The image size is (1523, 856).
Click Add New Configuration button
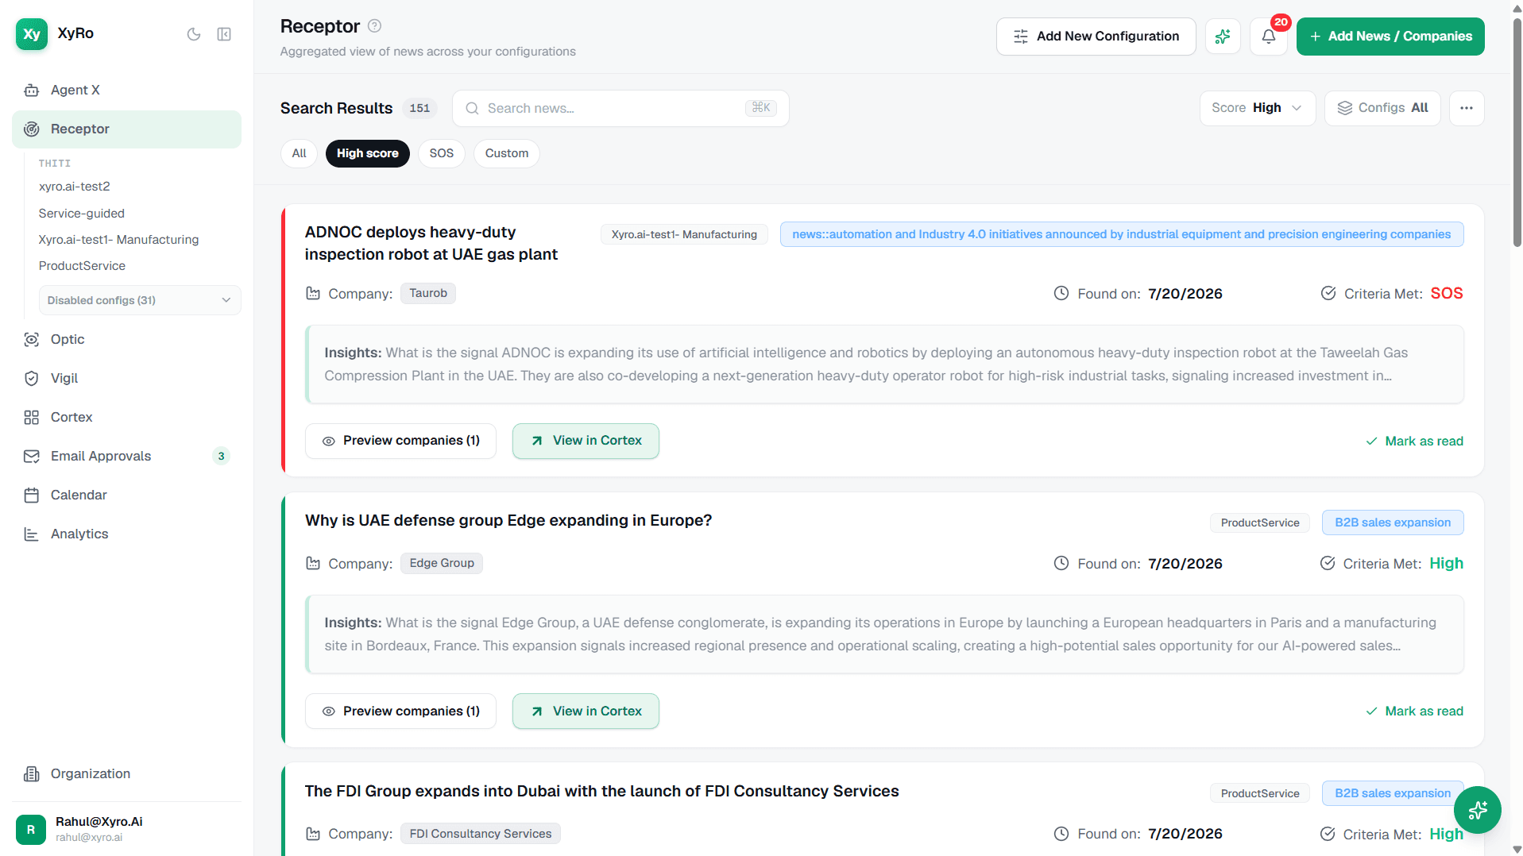tap(1096, 37)
